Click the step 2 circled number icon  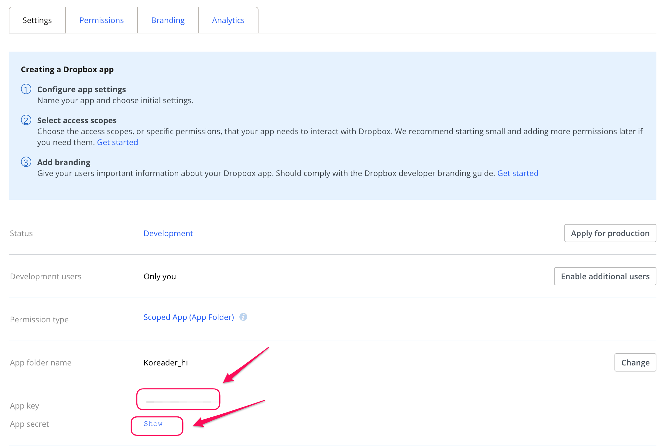(26, 120)
